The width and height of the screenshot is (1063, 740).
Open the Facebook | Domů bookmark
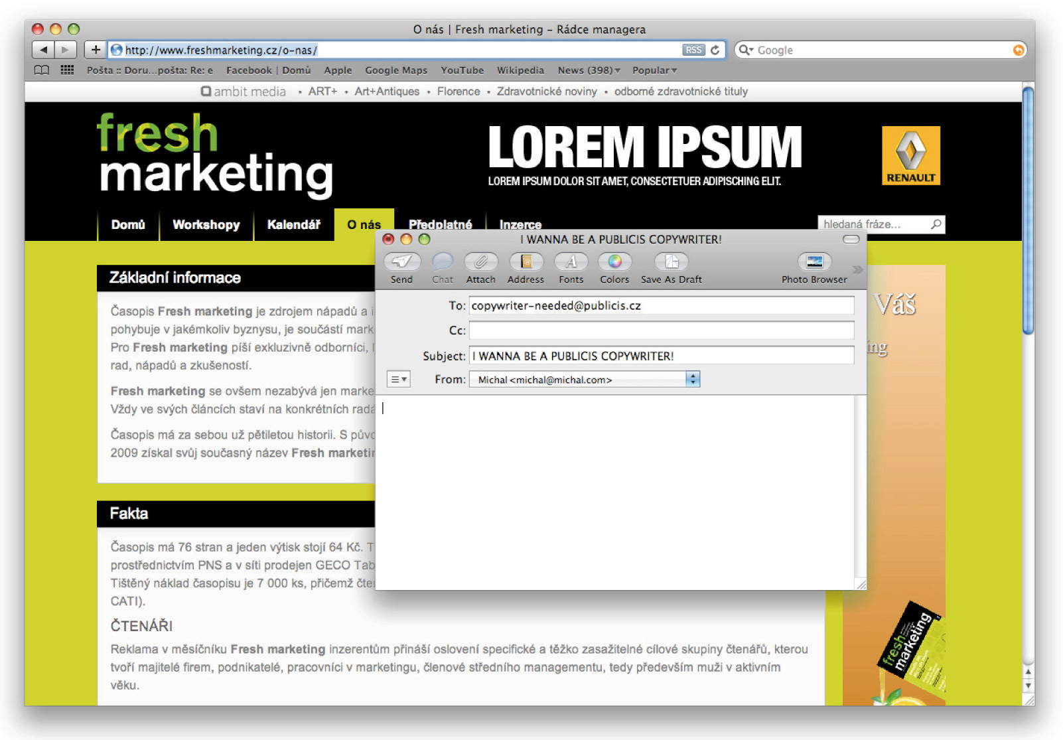[268, 70]
